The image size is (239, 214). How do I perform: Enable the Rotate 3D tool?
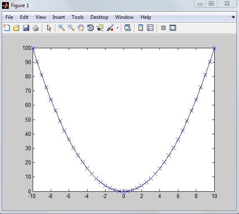(90, 28)
